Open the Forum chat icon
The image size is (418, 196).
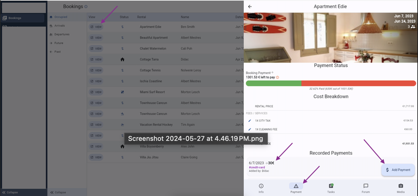click(365, 186)
